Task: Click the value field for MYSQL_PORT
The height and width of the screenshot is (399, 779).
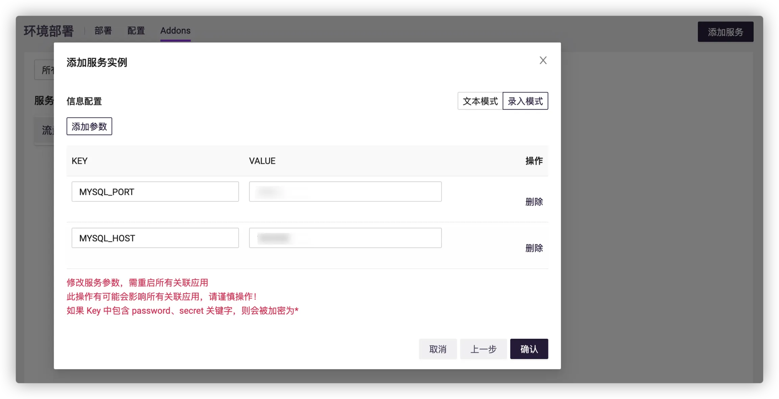Action: (345, 192)
